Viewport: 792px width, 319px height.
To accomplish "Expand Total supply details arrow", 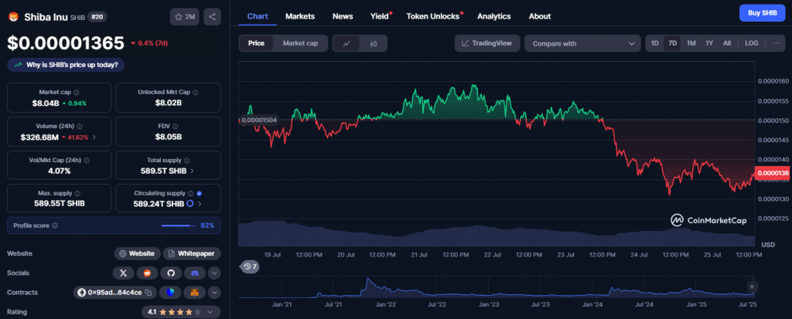I will (x=192, y=171).
